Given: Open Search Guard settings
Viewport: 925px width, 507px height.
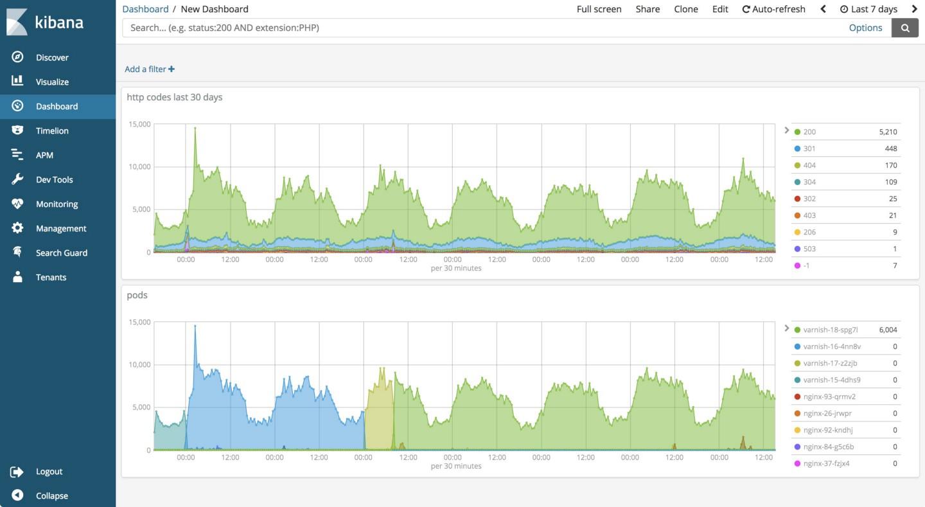Looking at the screenshot, I should [x=62, y=253].
